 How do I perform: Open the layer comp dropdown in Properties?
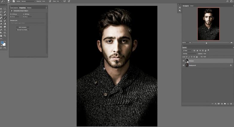[x=27, y=23]
